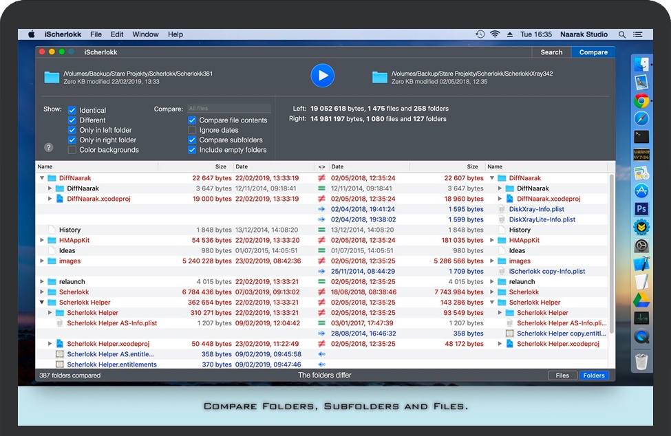Open Trash in the dock

point(641,361)
